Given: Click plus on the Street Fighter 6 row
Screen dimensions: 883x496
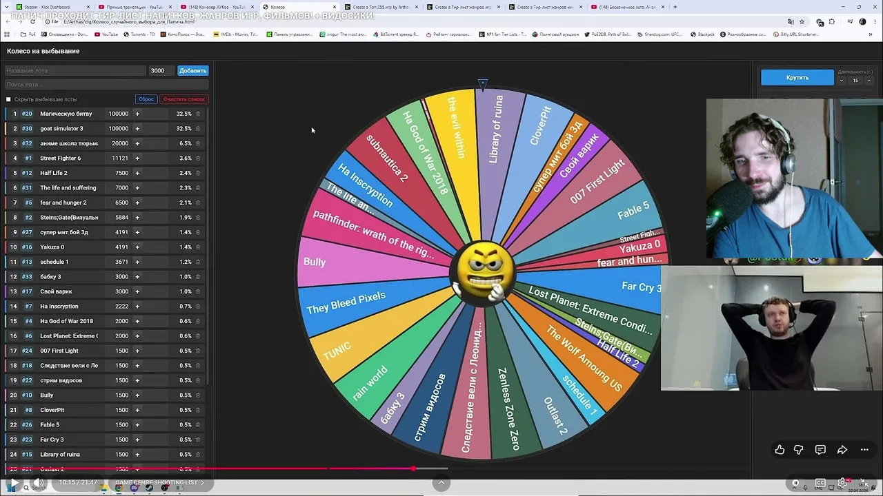Looking at the screenshot, I should [x=137, y=158].
